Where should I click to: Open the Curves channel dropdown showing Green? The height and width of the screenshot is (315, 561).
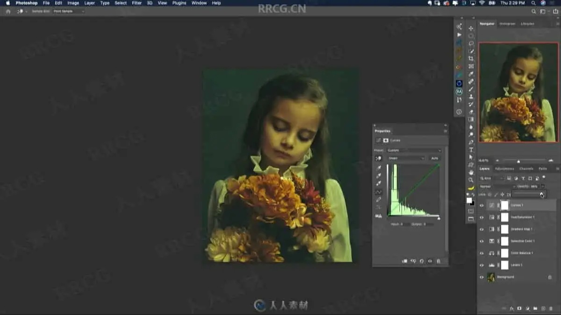pyautogui.click(x=406, y=158)
